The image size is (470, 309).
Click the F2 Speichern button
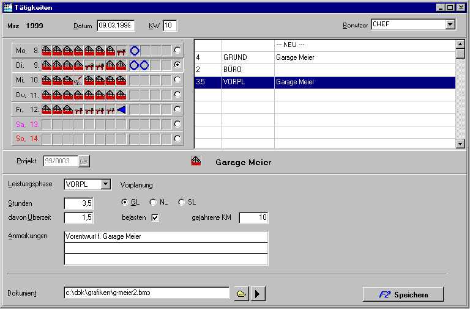point(403,294)
